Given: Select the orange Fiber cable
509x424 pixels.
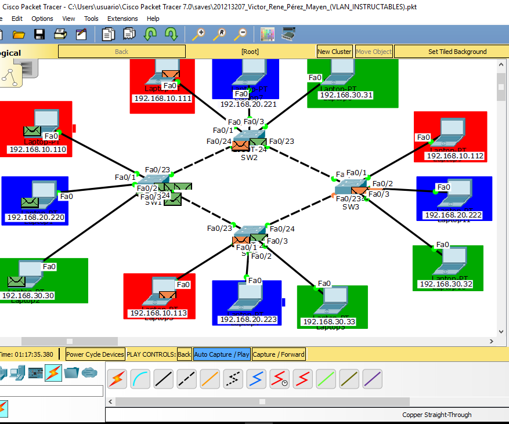Looking at the screenshot, I should (210, 379).
